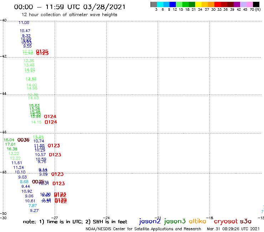Click the wave height value 16.38
264x232 pixels.
[x=12, y=149]
